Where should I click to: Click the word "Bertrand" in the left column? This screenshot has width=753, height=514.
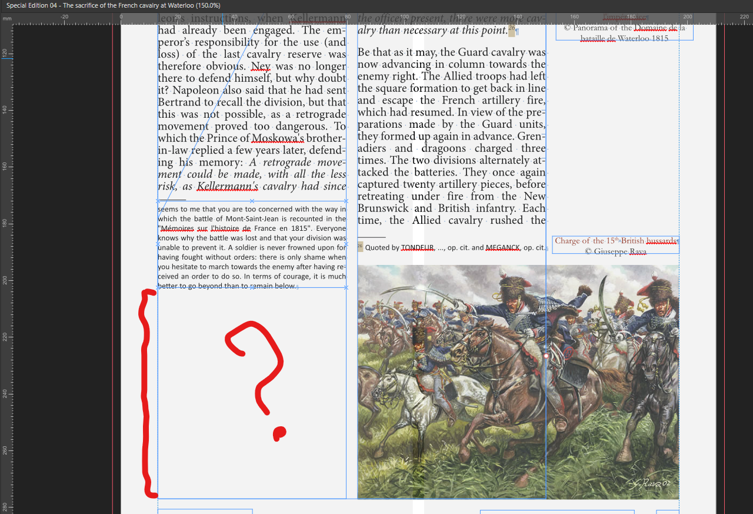[x=179, y=102]
